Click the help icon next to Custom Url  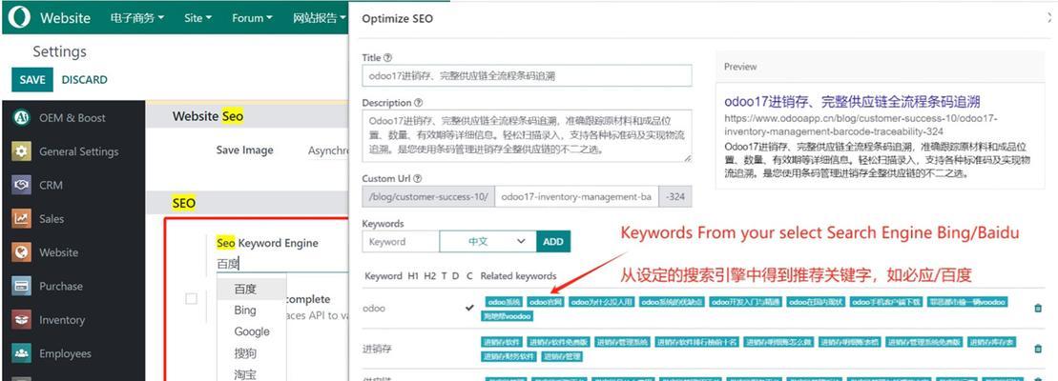pos(418,179)
